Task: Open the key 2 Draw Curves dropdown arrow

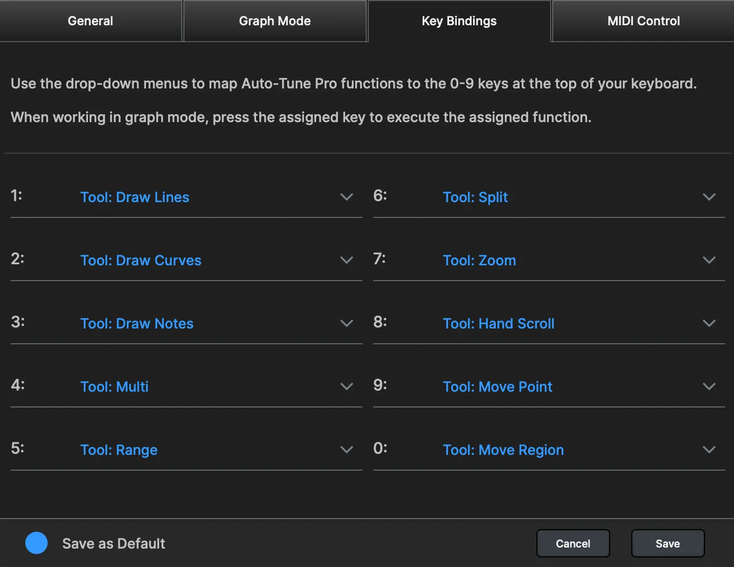Action: coord(346,261)
